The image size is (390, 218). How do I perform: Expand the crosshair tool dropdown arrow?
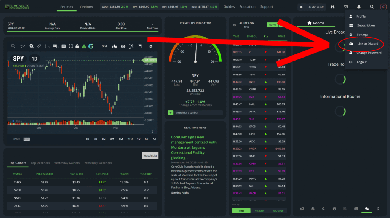pyautogui.click(x=49, y=47)
